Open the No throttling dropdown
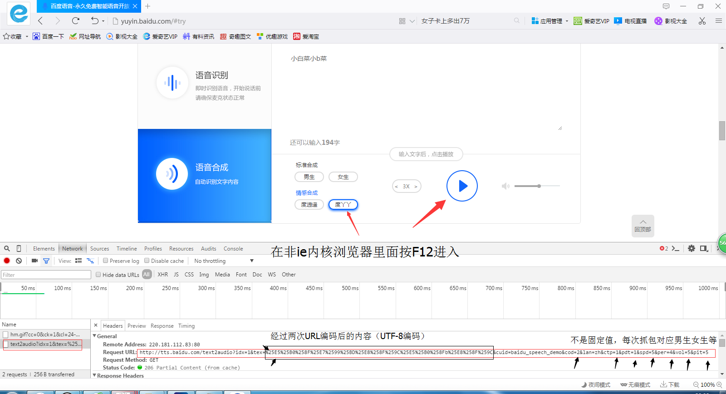 [x=223, y=261]
